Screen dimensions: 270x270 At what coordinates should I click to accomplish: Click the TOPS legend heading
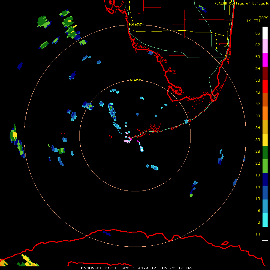tap(264, 18)
